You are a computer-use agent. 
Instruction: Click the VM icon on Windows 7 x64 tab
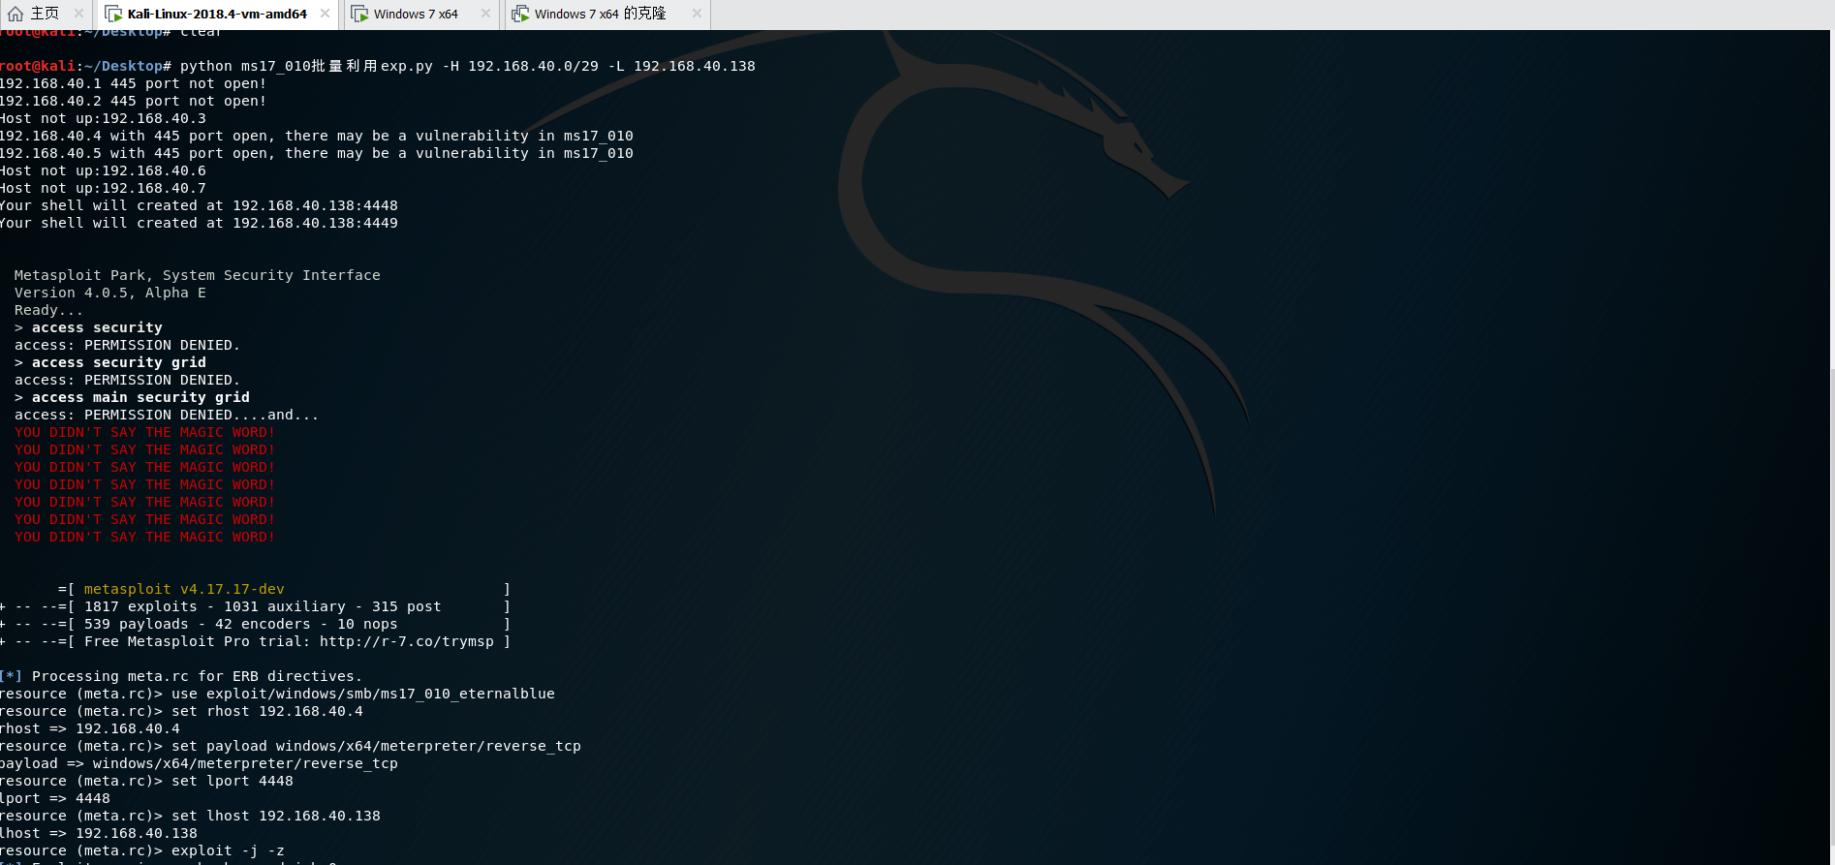pyautogui.click(x=359, y=14)
